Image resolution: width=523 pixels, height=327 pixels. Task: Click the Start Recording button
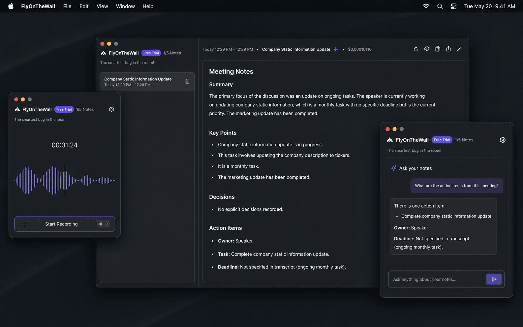pos(65,224)
